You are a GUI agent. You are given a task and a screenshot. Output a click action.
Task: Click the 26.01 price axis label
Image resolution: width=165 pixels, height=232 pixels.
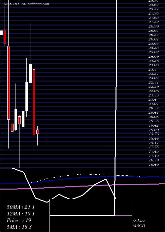coord(153,39)
